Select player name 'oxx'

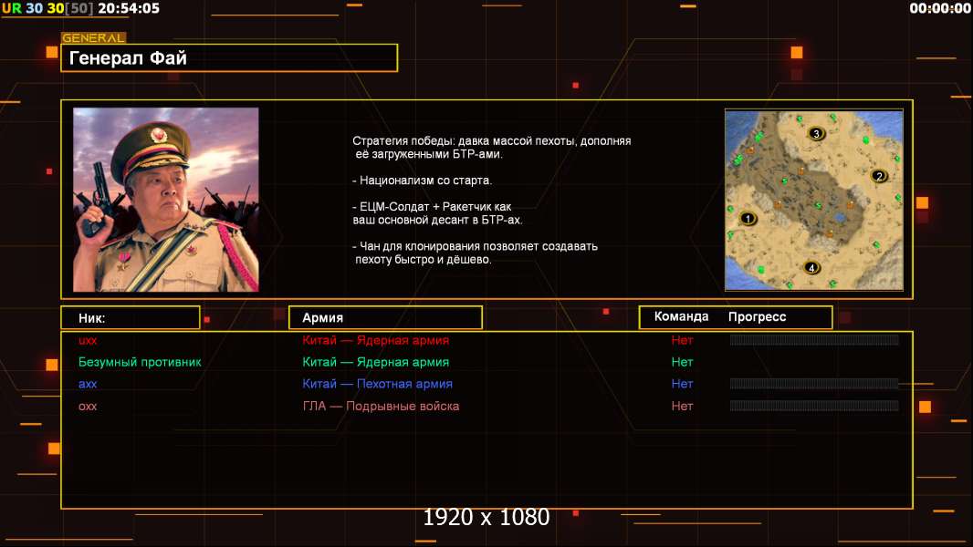88,407
